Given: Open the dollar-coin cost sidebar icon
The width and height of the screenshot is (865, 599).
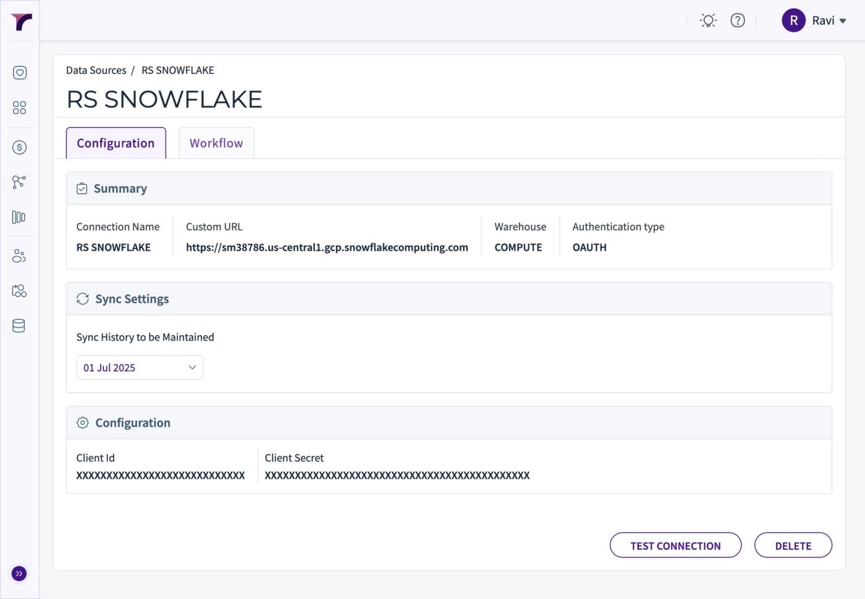Looking at the screenshot, I should [x=20, y=147].
